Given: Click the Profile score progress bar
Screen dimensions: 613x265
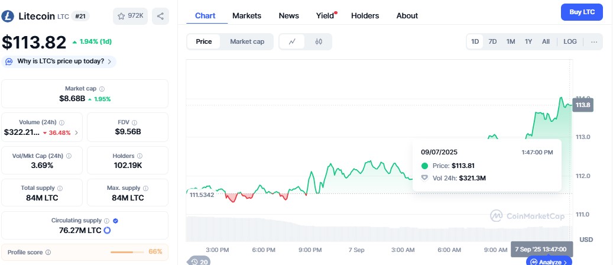Looking at the screenshot, I should point(127,252).
